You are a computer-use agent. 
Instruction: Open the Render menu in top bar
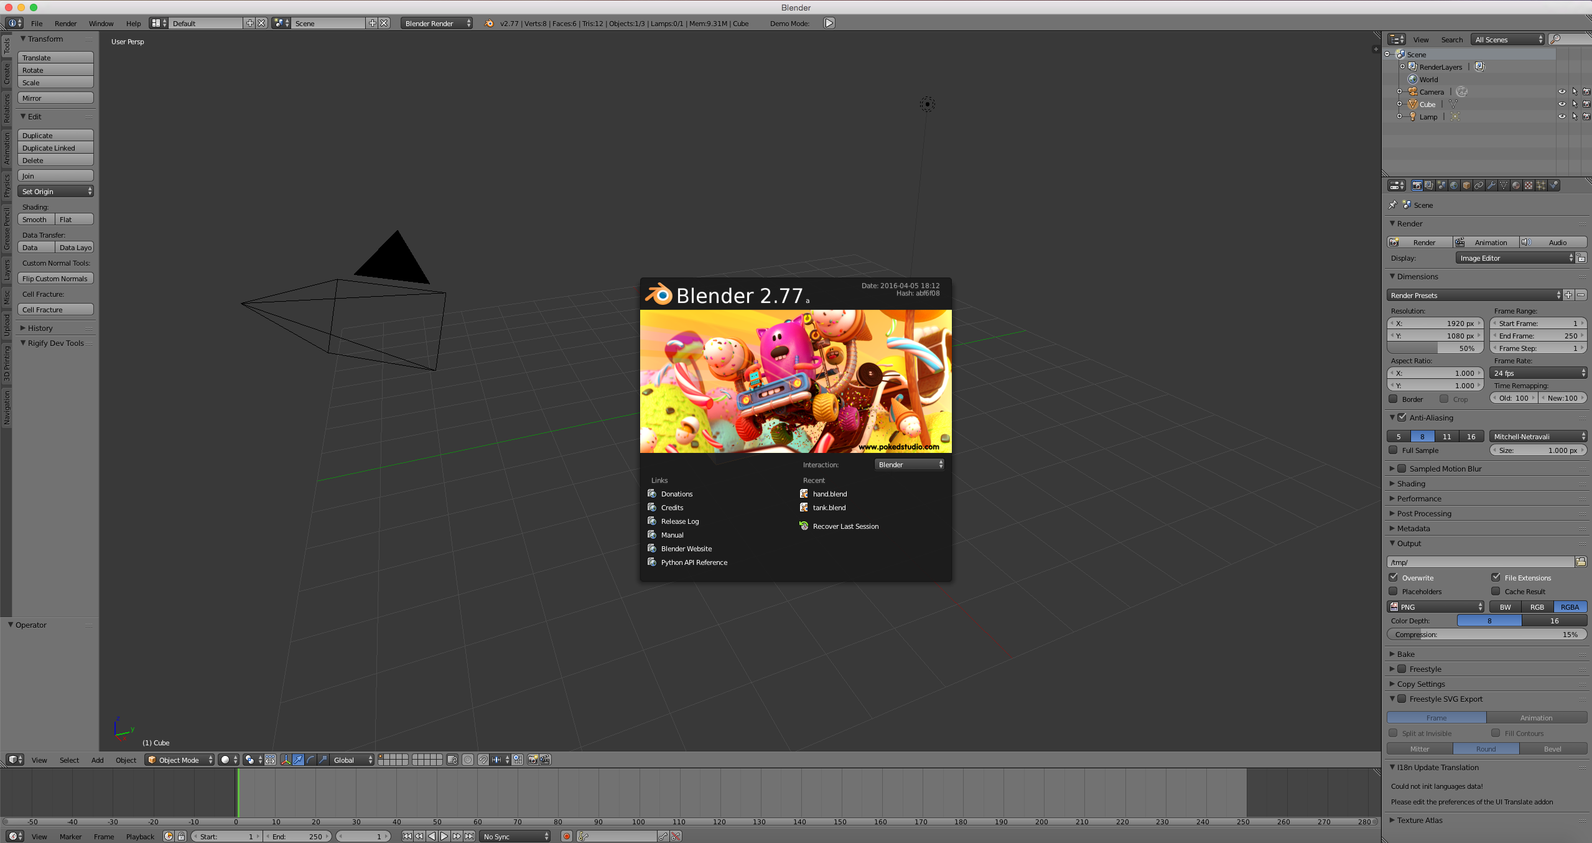coord(65,23)
